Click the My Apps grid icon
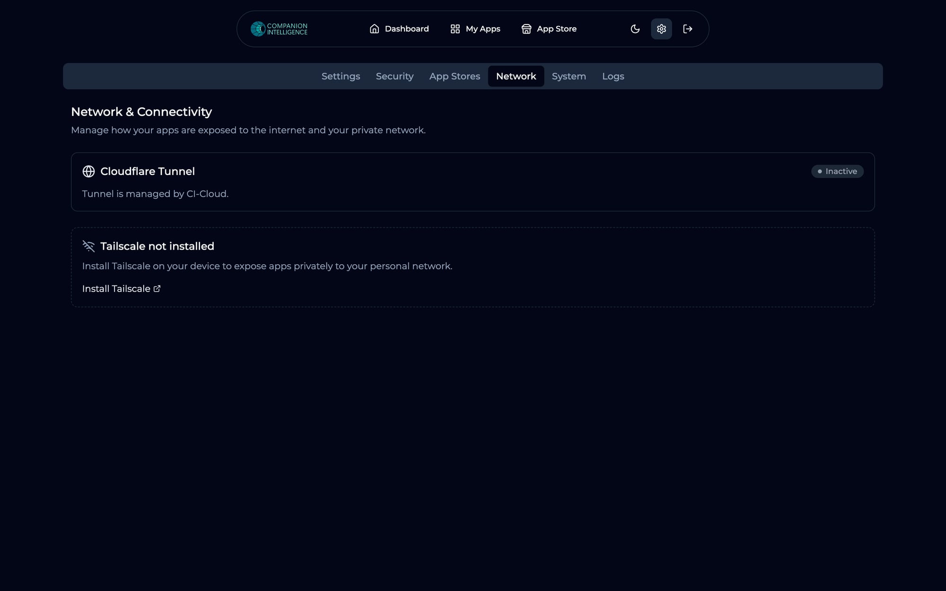Viewport: 946px width, 591px height. tap(455, 29)
